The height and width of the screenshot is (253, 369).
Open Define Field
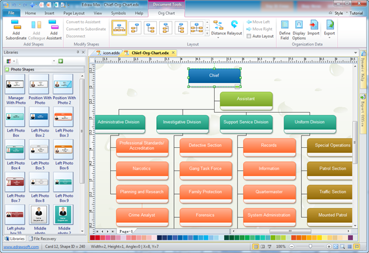coord(285,30)
